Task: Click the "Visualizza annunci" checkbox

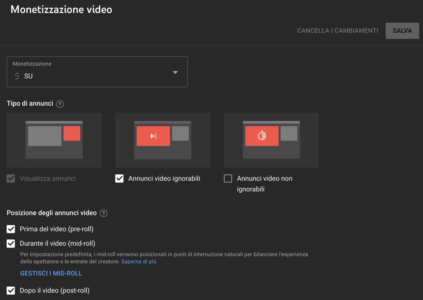Action: click(x=11, y=179)
